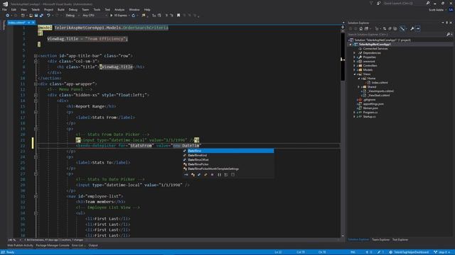Viewport: 455px width, 255px height.
Task: Click Solution Explorer Collapse All icon
Action: [390, 28]
